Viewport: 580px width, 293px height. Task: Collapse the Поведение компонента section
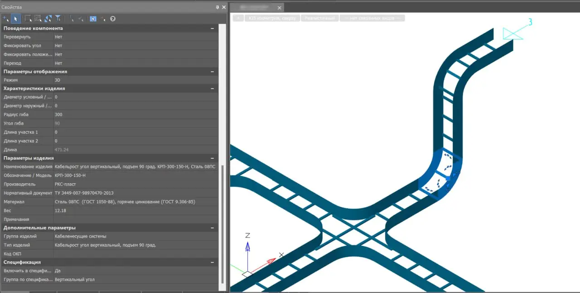(212, 28)
